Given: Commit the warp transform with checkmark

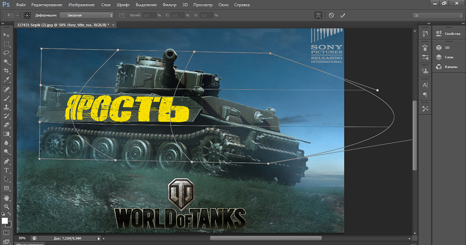Looking at the screenshot, I should coord(343,15).
